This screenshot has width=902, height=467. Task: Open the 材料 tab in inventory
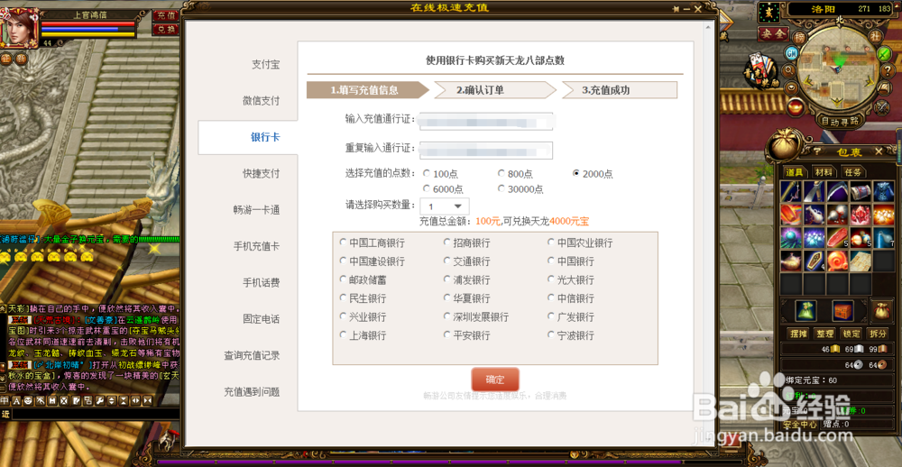tap(824, 172)
